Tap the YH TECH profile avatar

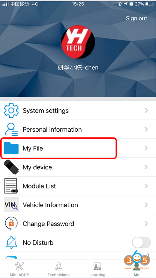tap(78, 42)
